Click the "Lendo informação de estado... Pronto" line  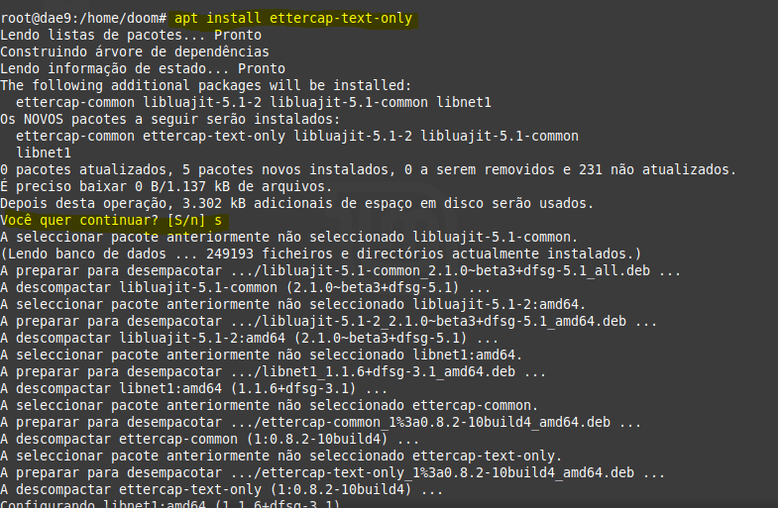pos(143,68)
